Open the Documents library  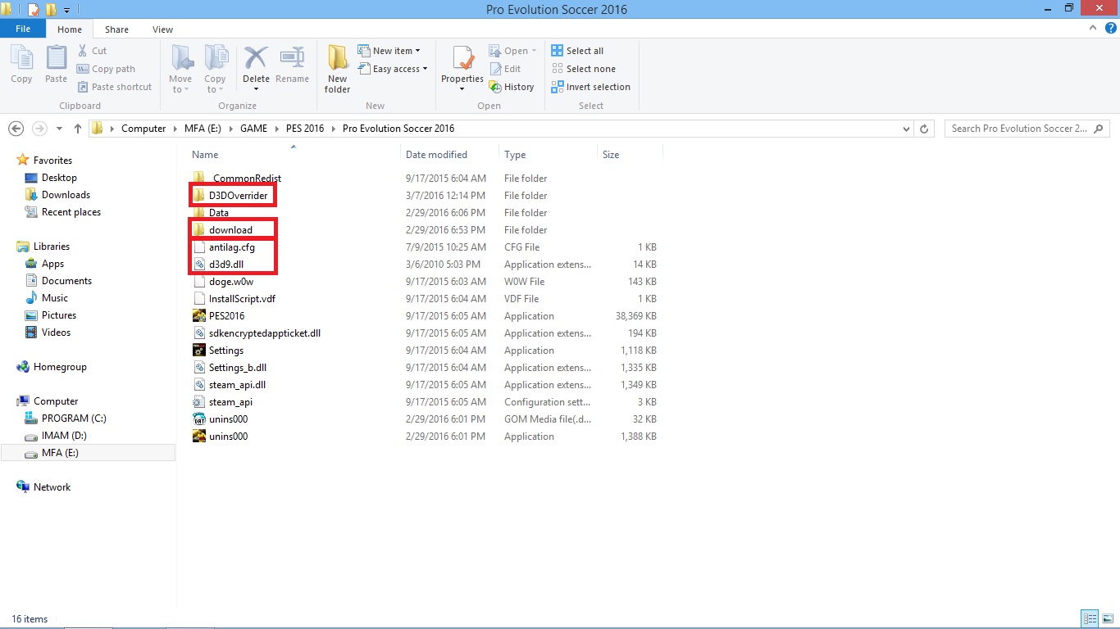[66, 281]
